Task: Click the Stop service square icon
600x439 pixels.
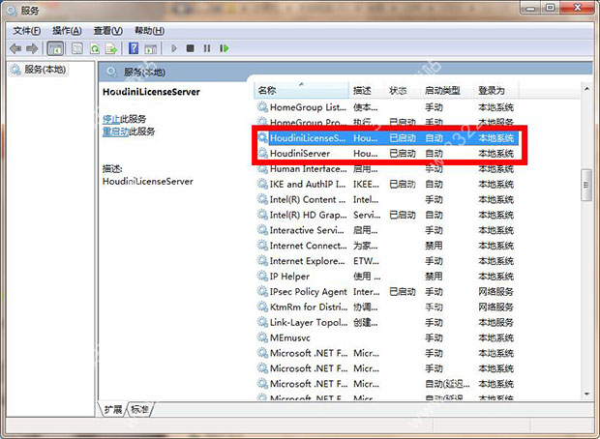Action: point(191,48)
